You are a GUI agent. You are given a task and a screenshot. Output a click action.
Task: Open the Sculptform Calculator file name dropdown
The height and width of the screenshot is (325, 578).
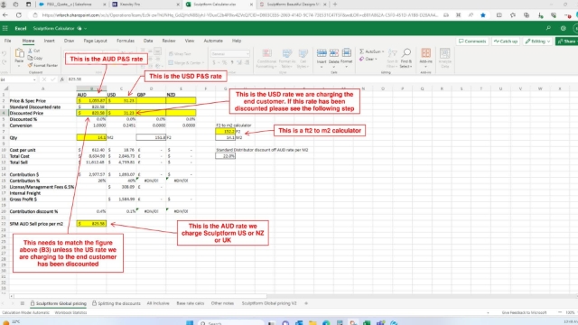click(x=85, y=28)
